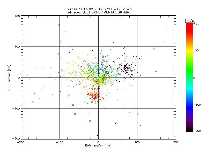Screen dimensions: 207x155
Task: Click the E-W axis "-100" tick label
Action: [60, 142]
